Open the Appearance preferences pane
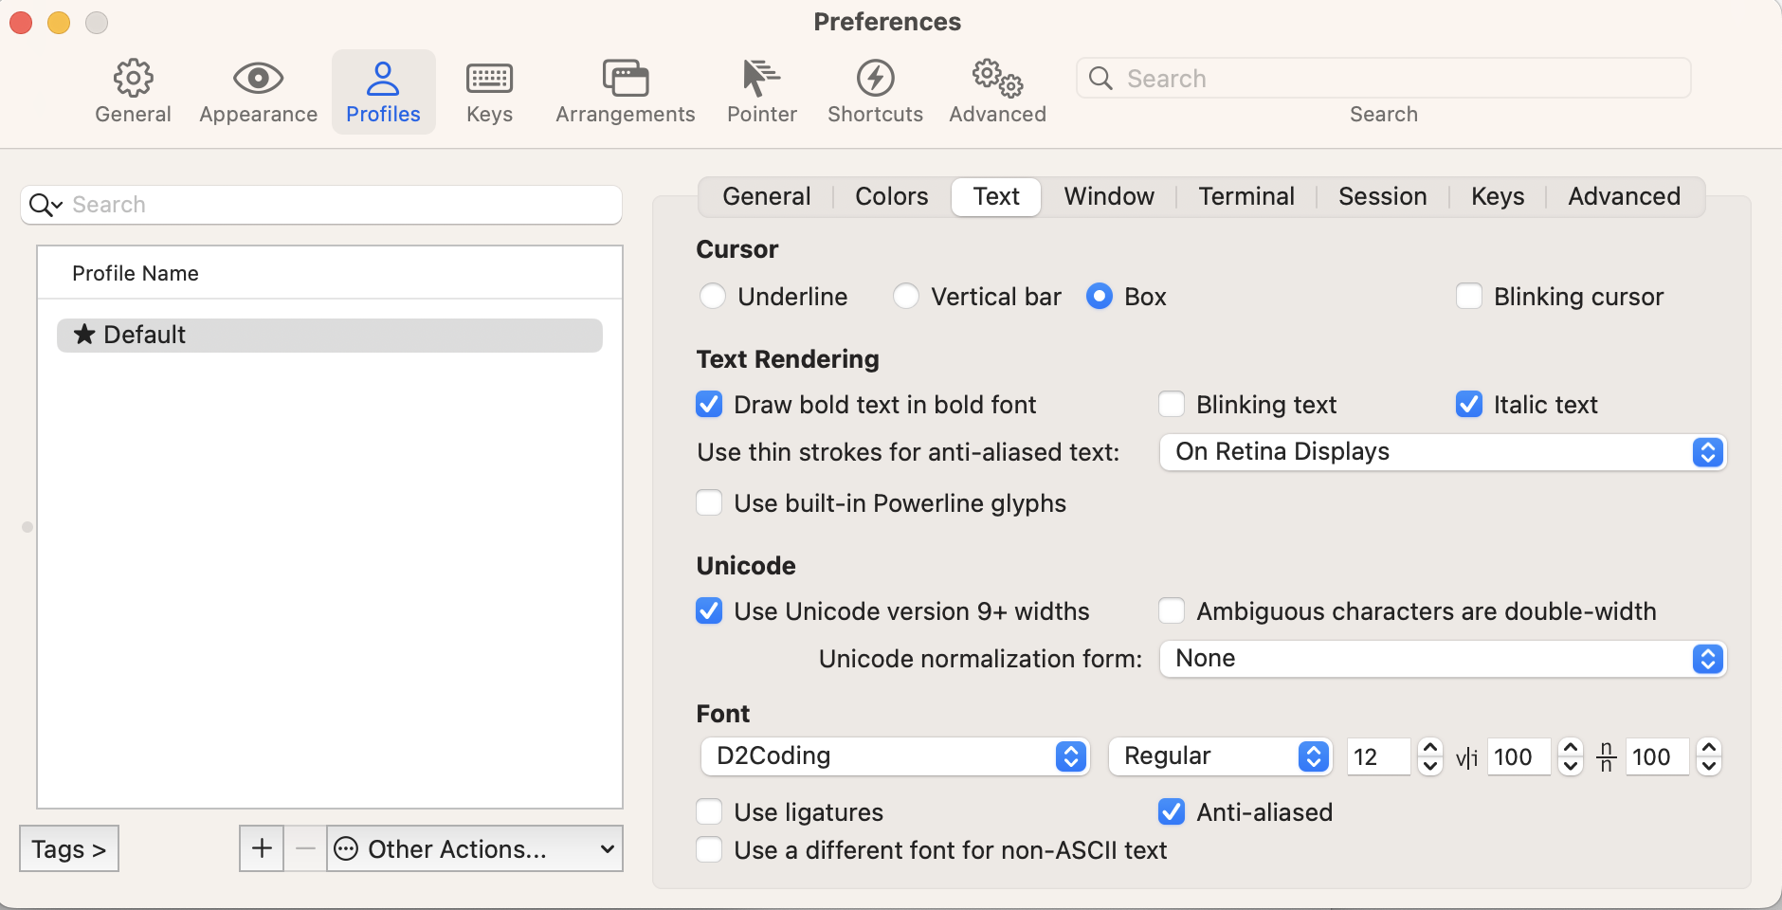 coord(258,92)
